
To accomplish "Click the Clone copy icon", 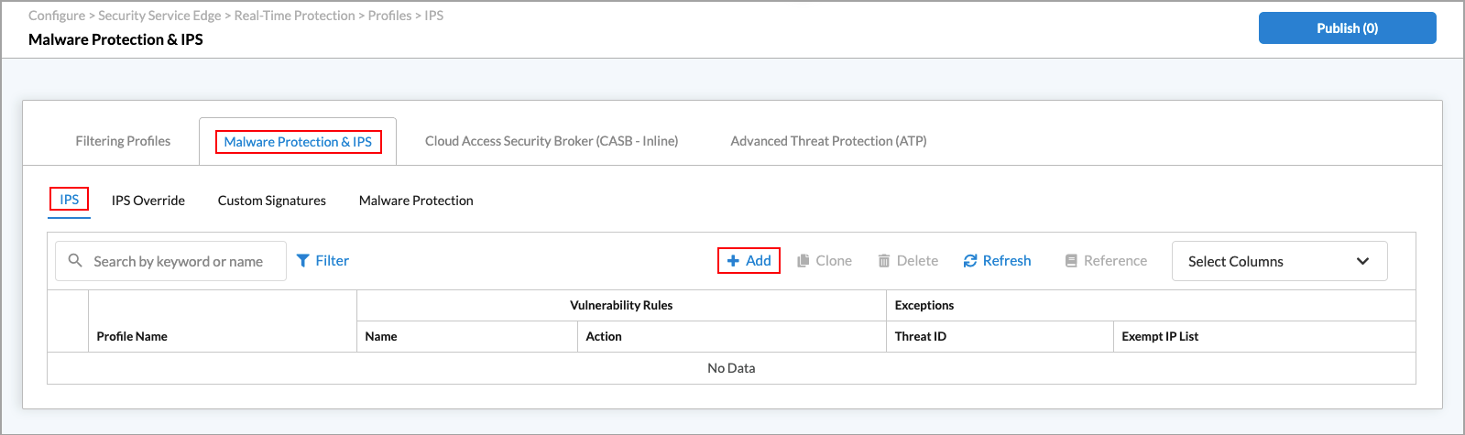I will click(804, 261).
